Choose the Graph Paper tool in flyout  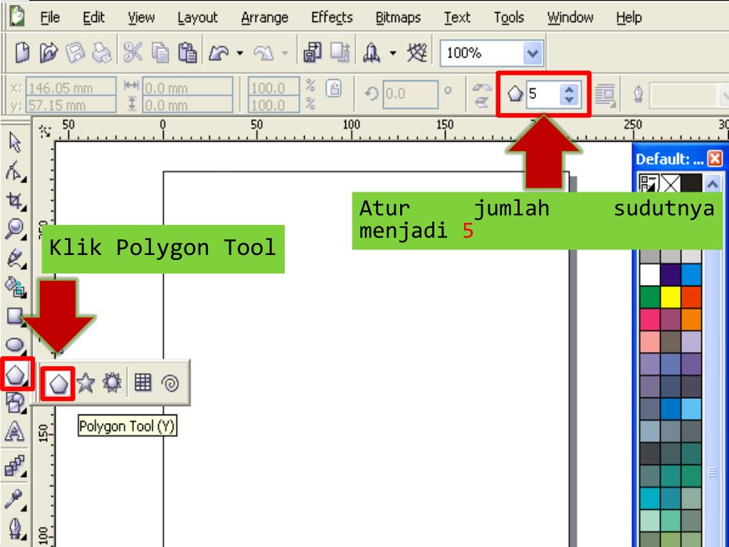(142, 382)
